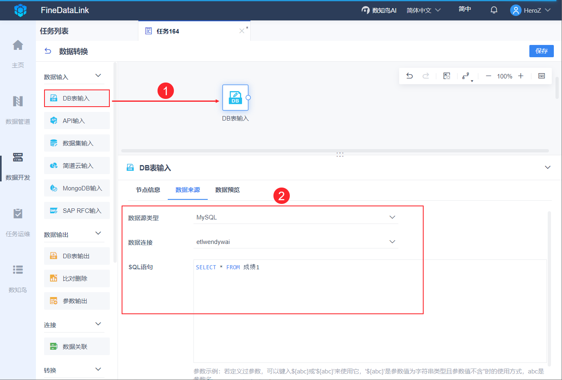Click the DB表输入 node output port
This screenshot has width=562, height=380.
pos(248,98)
